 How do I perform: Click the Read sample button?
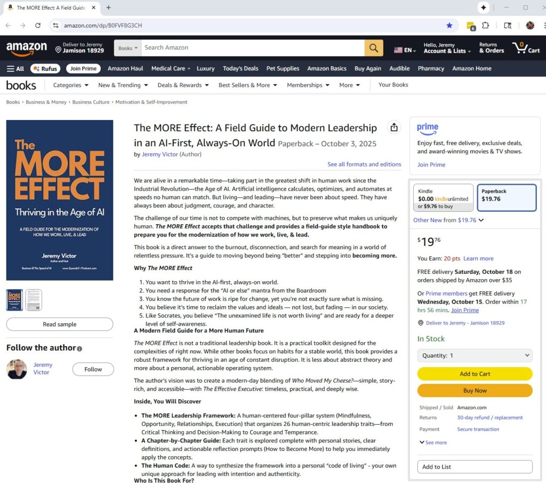[59, 324]
